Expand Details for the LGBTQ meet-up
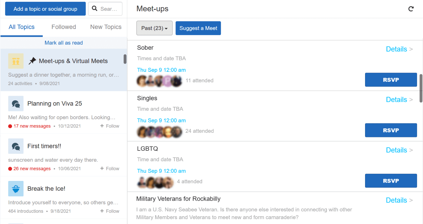The image size is (423, 224). 399,150
